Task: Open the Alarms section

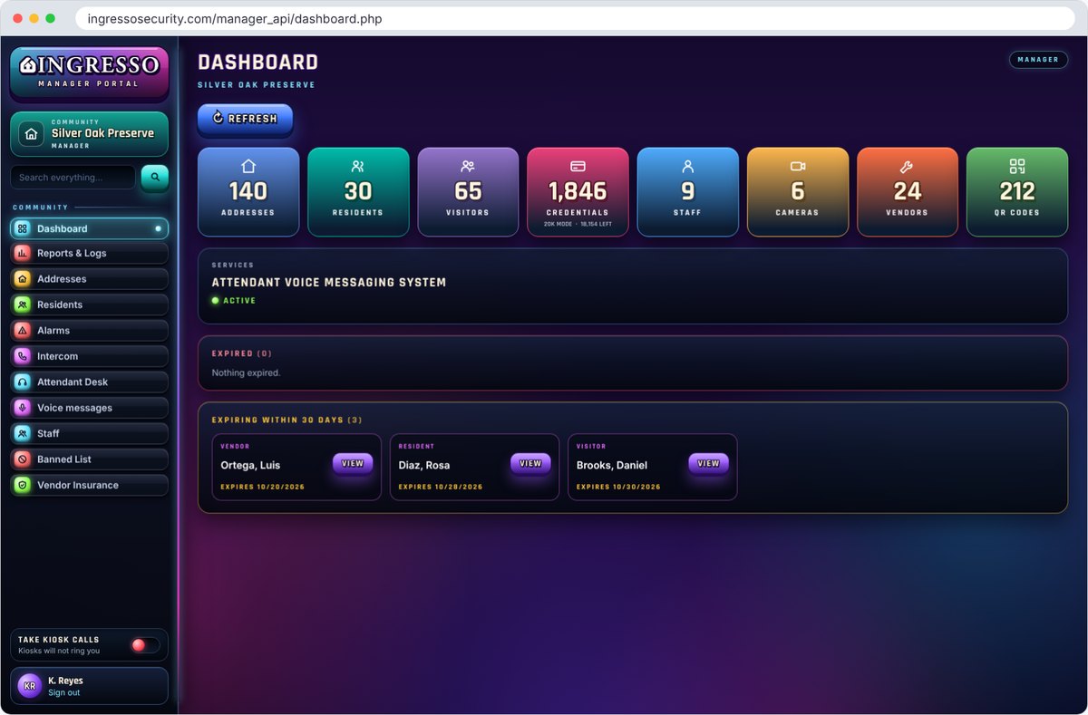Action: (x=89, y=331)
